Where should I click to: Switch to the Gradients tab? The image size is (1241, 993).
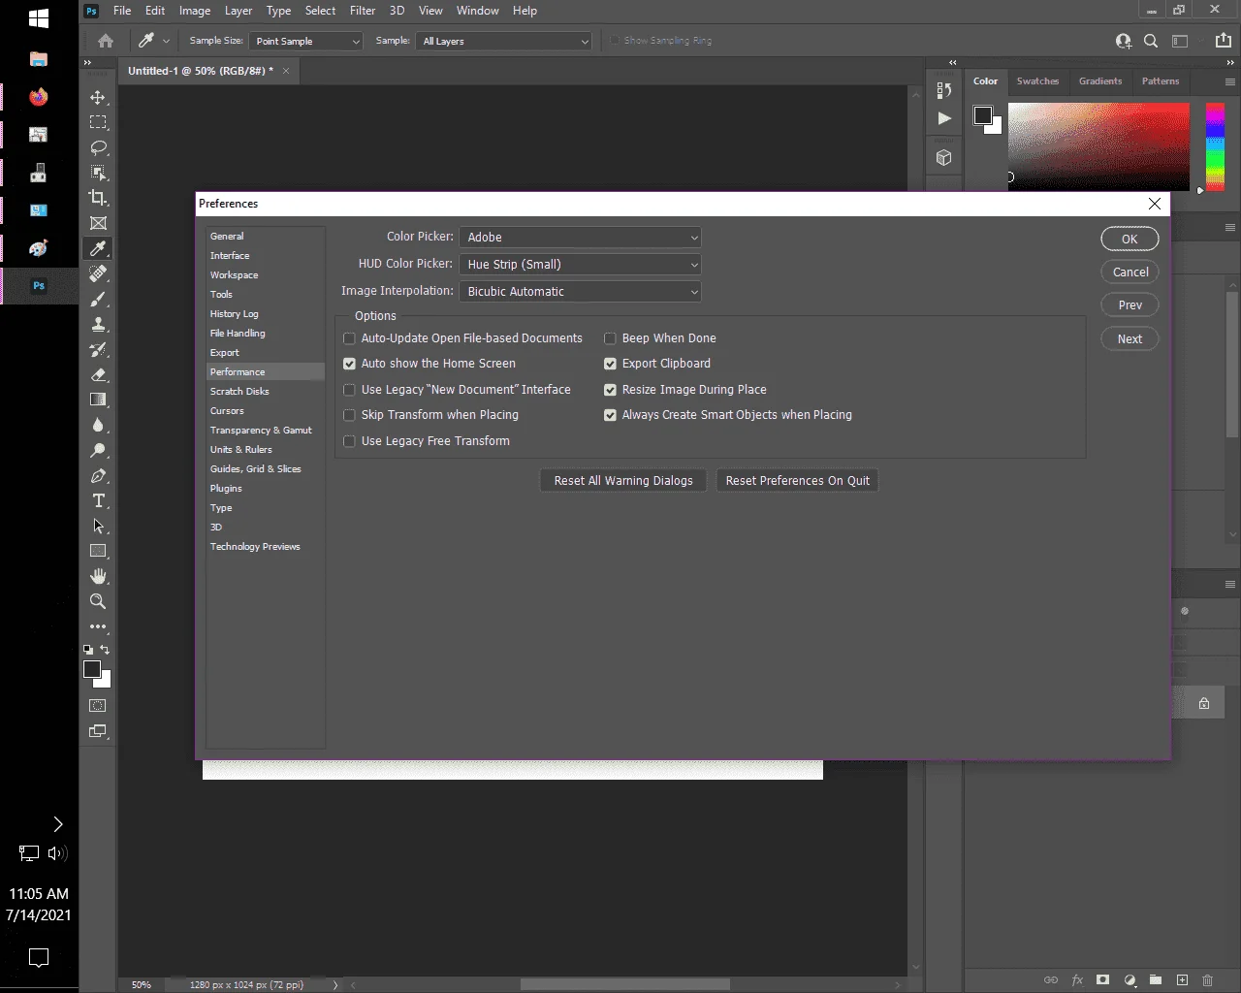(1100, 81)
